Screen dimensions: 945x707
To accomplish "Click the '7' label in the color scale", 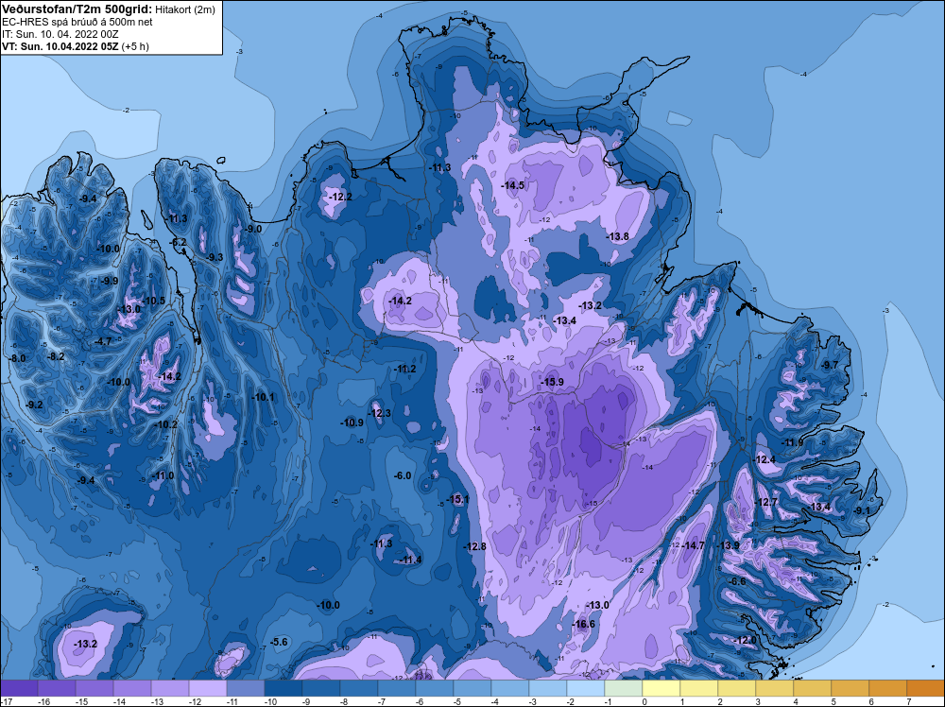I will [908, 701].
